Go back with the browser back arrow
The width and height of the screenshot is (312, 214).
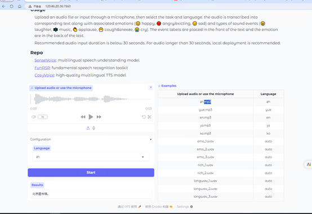[3, 6]
